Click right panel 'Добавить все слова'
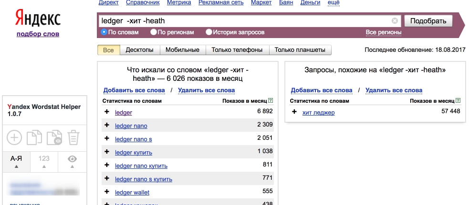Screen dimensions: 469x205 (x=322, y=90)
